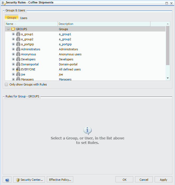Sort by the Description column header
The width and height of the screenshot is (175, 185).
tap(104, 24)
